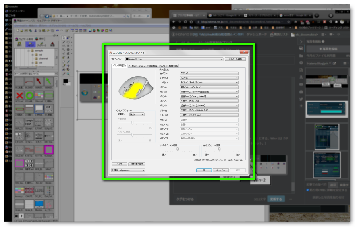This screenshot has height=232, width=359.
Task: Open the チルト右 dropdown with Ctrl+Tab
Action: [209, 115]
